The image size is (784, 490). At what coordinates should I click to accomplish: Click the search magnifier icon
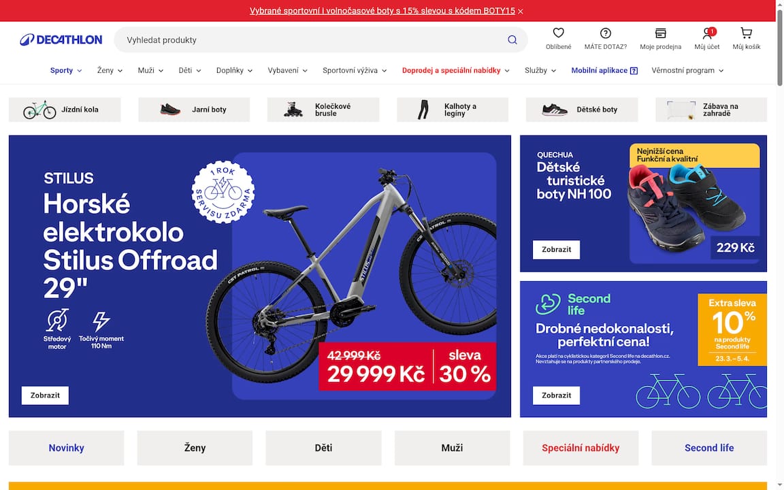pyautogui.click(x=512, y=40)
